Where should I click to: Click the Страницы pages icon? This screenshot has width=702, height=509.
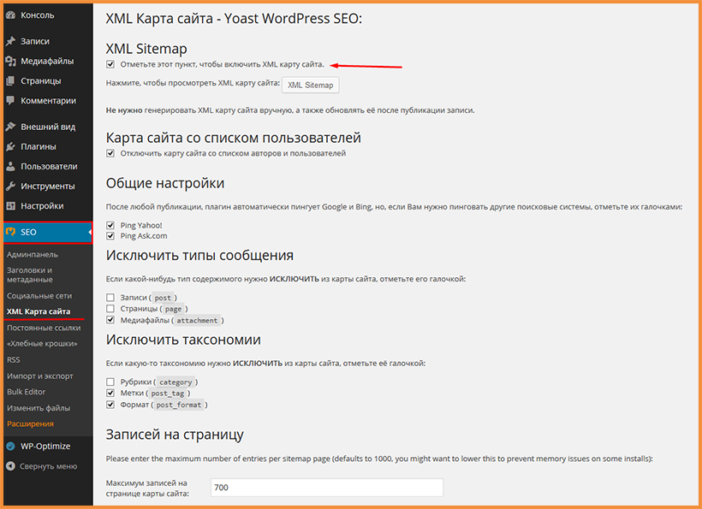pos(11,81)
